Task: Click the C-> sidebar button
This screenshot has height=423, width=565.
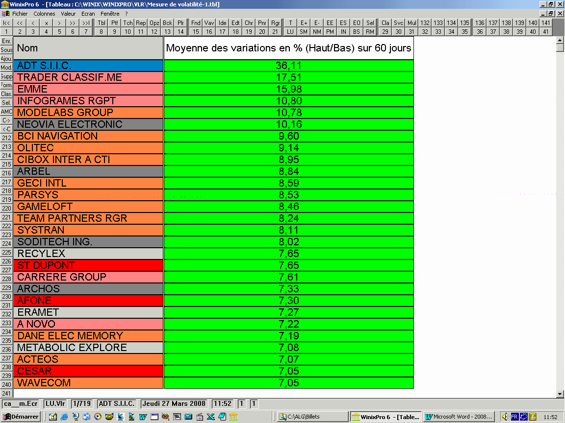Action: (6, 120)
